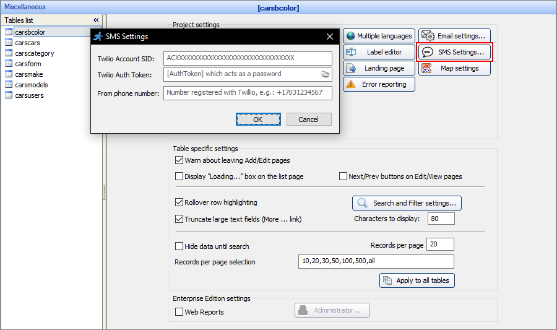
Task: Enable Web Reports checkbox
Action: pos(179,312)
